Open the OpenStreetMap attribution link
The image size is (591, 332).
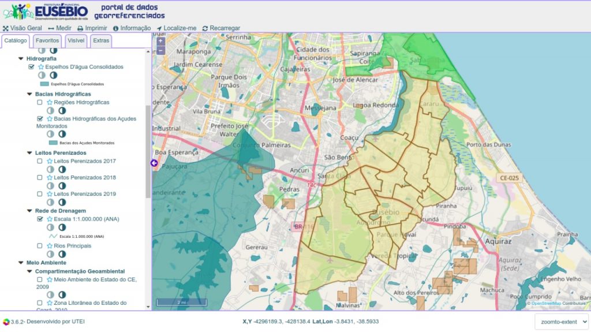pyautogui.click(x=546, y=303)
